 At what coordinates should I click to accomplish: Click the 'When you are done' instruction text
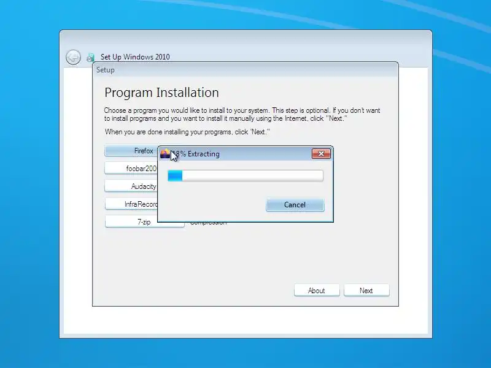pos(187,132)
